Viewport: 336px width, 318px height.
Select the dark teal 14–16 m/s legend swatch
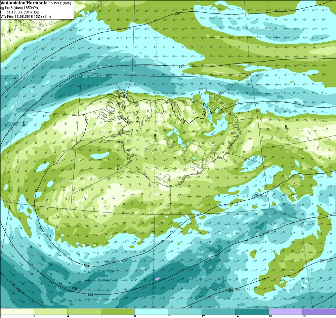click(252, 311)
